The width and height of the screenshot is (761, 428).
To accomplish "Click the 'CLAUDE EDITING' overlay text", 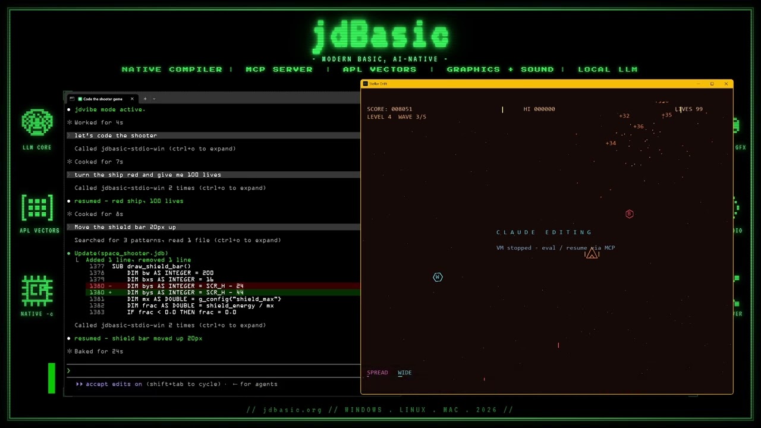I will click(x=545, y=232).
